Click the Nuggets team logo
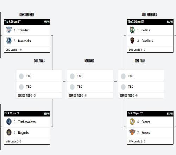 tap(9, 132)
